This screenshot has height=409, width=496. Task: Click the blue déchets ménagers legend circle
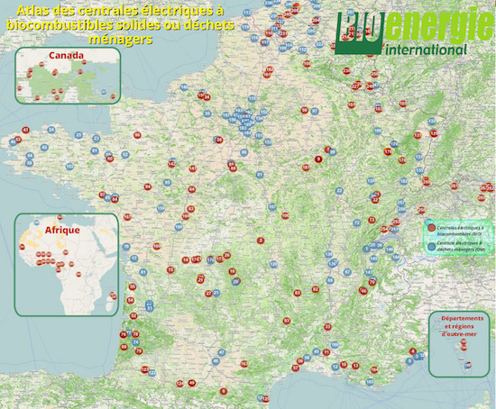click(431, 247)
